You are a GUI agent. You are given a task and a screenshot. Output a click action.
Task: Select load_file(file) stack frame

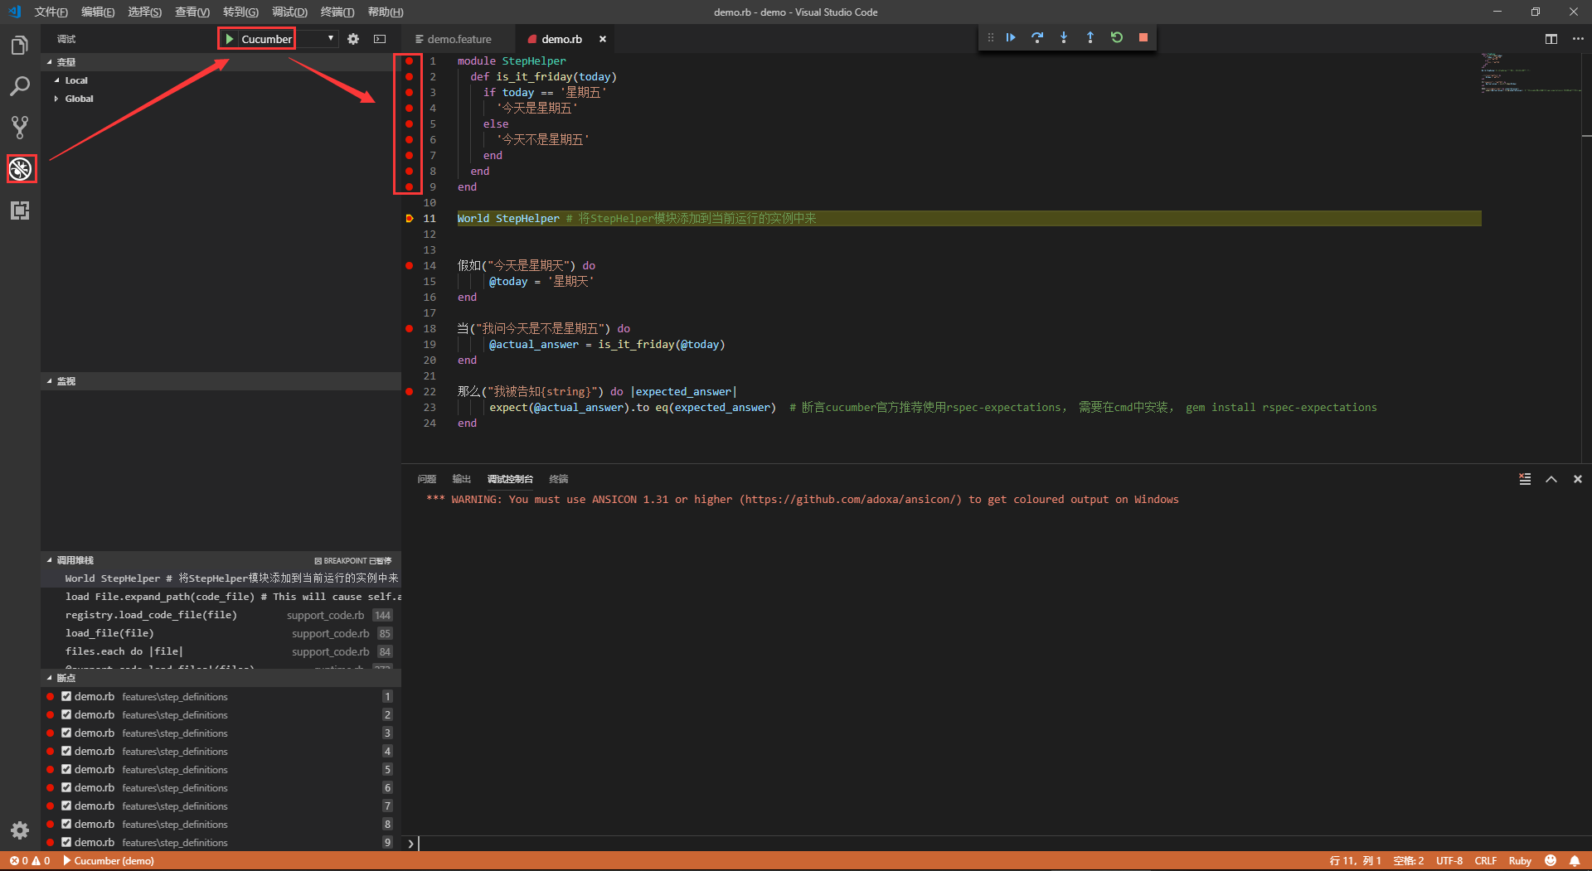tap(221, 633)
